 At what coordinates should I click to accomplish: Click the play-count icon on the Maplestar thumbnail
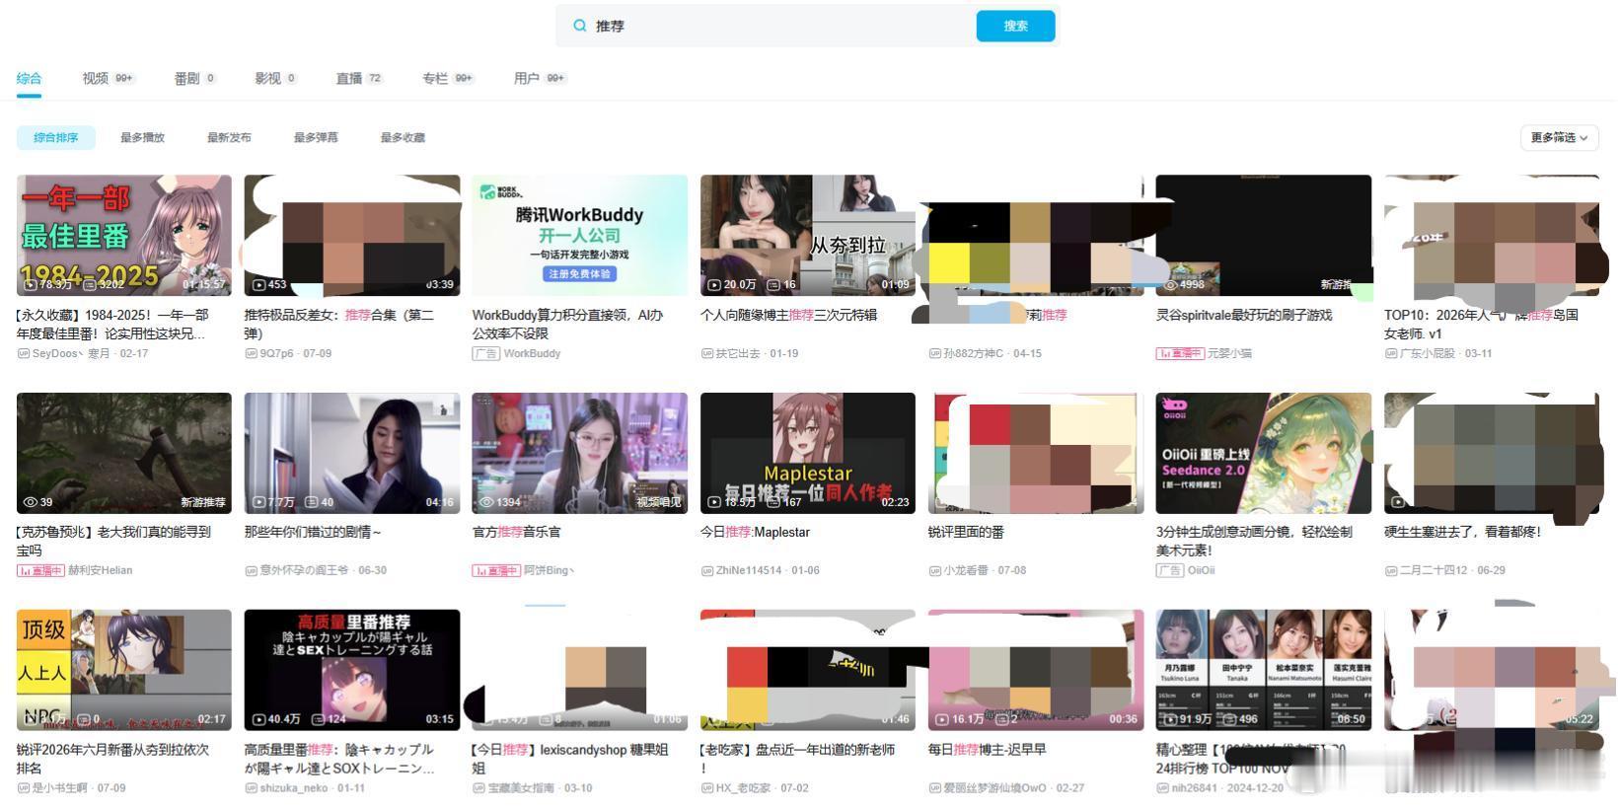pos(713,502)
